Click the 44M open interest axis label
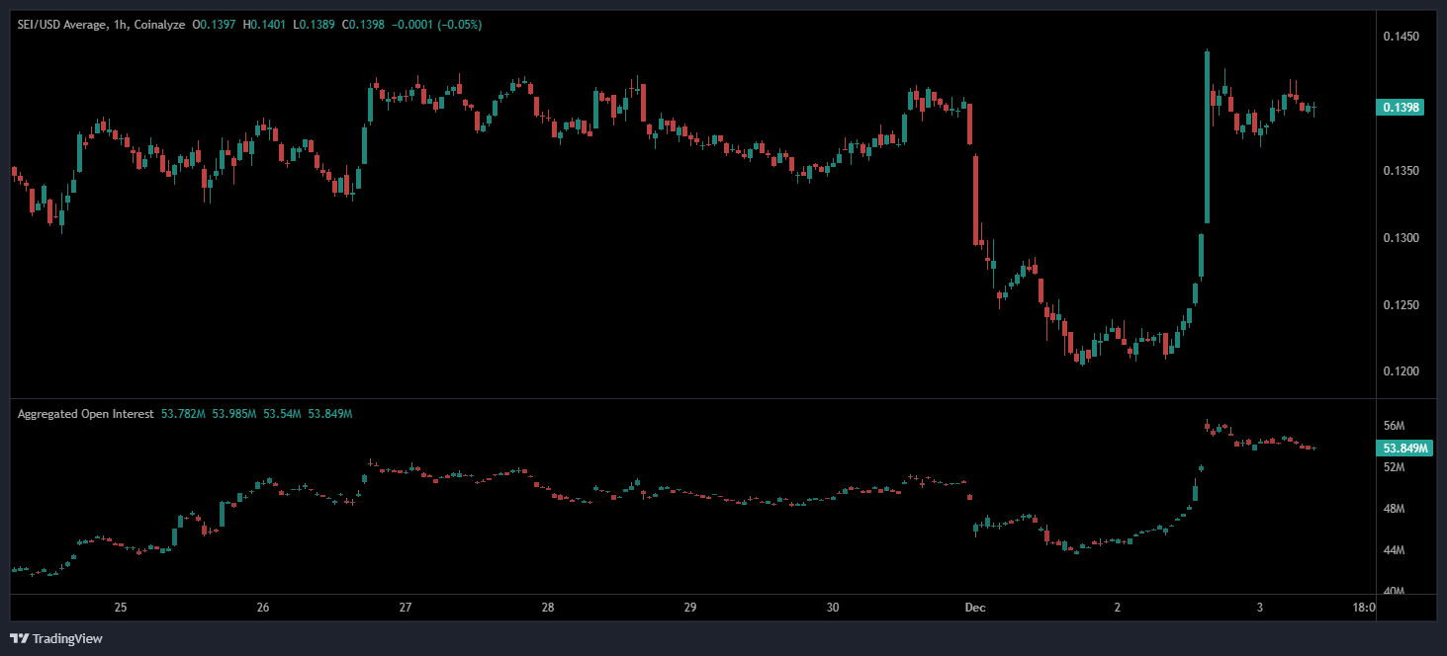 [x=1394, y=550]
